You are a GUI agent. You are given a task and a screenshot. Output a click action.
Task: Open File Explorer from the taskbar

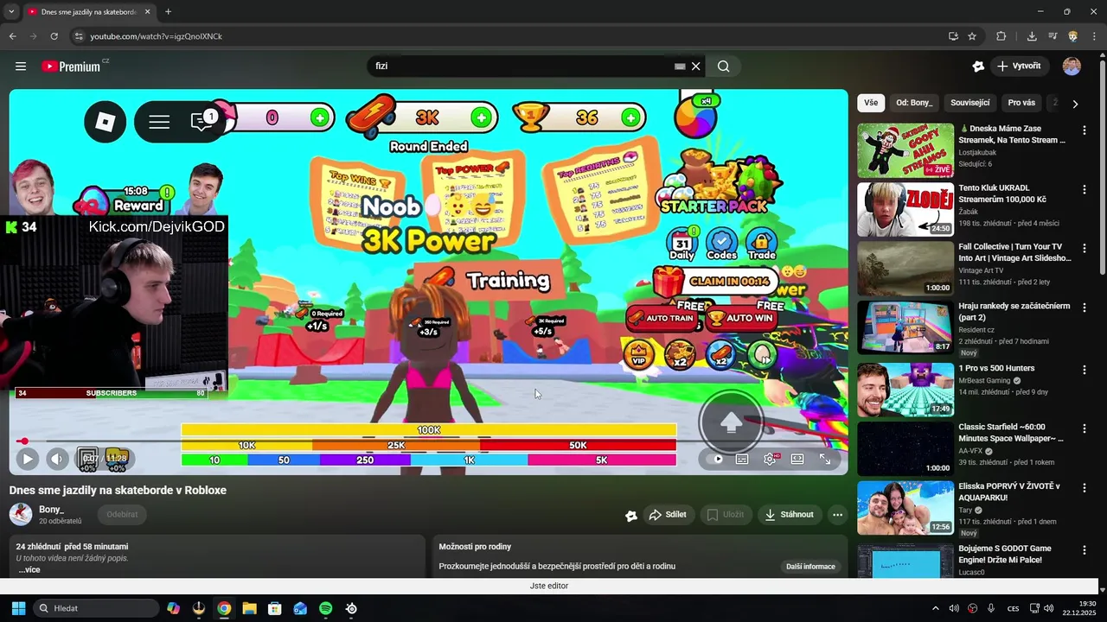(249, 608)
